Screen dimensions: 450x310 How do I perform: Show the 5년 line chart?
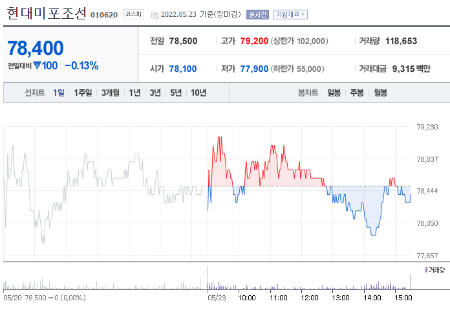pos(176,93)
